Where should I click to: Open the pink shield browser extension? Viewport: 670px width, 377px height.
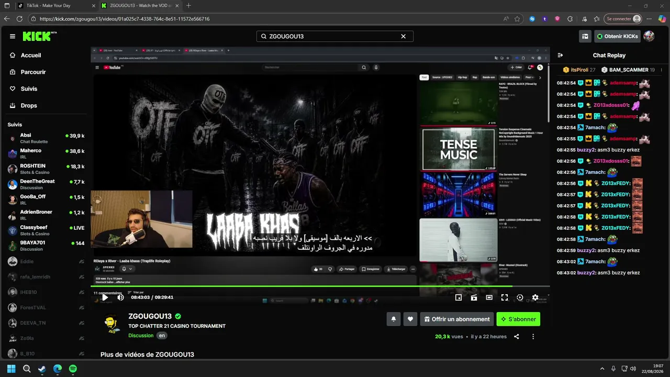[x=557, y=19]
